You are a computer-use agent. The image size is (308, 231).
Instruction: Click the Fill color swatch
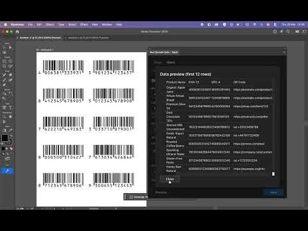[x=4, y=138]
